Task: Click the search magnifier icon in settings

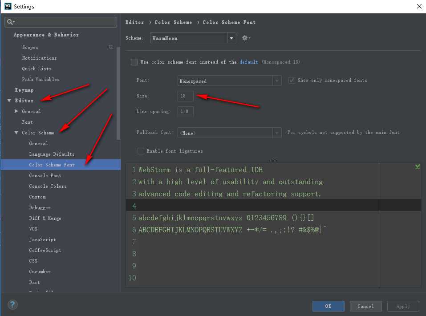Action: [x=11, y=22]
